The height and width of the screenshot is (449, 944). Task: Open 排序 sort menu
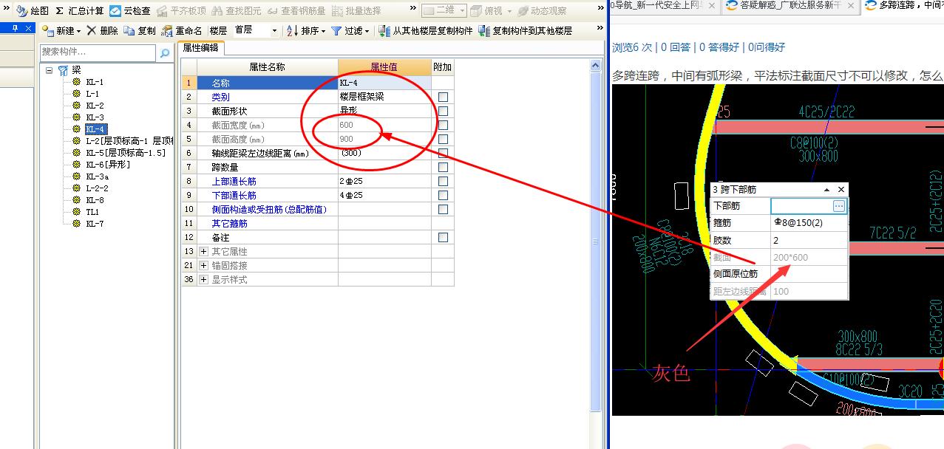[x=306, y=31]
